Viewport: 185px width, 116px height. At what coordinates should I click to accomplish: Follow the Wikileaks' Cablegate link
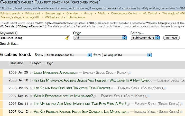[x=158, y=23]
